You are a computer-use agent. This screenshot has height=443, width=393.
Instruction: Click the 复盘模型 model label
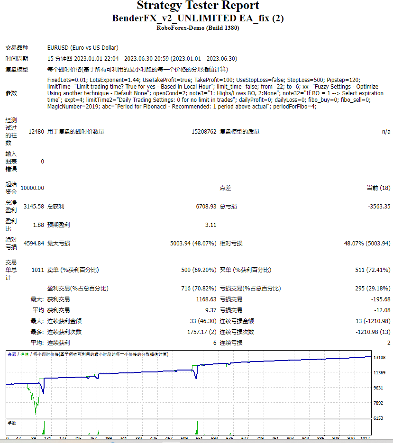17,69
